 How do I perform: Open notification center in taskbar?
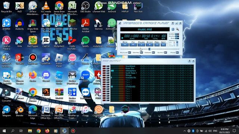coord(234,131)
